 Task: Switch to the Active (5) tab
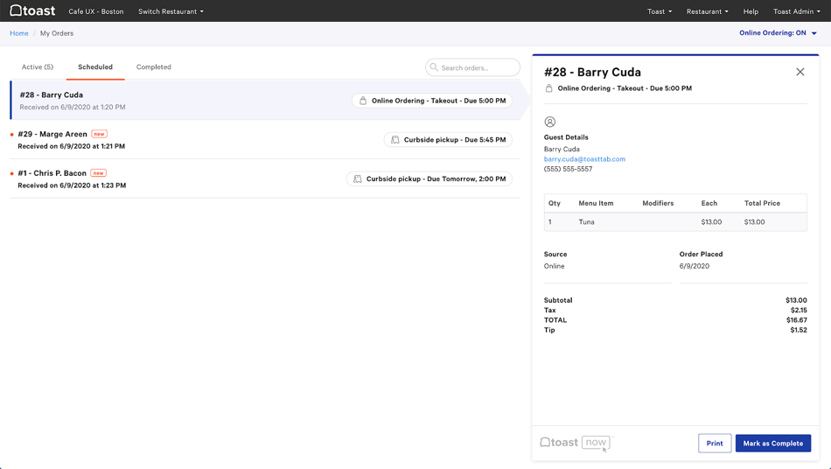(x=38, y=67)
